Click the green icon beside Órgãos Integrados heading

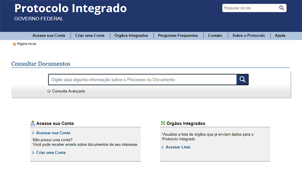pos(163,123)
